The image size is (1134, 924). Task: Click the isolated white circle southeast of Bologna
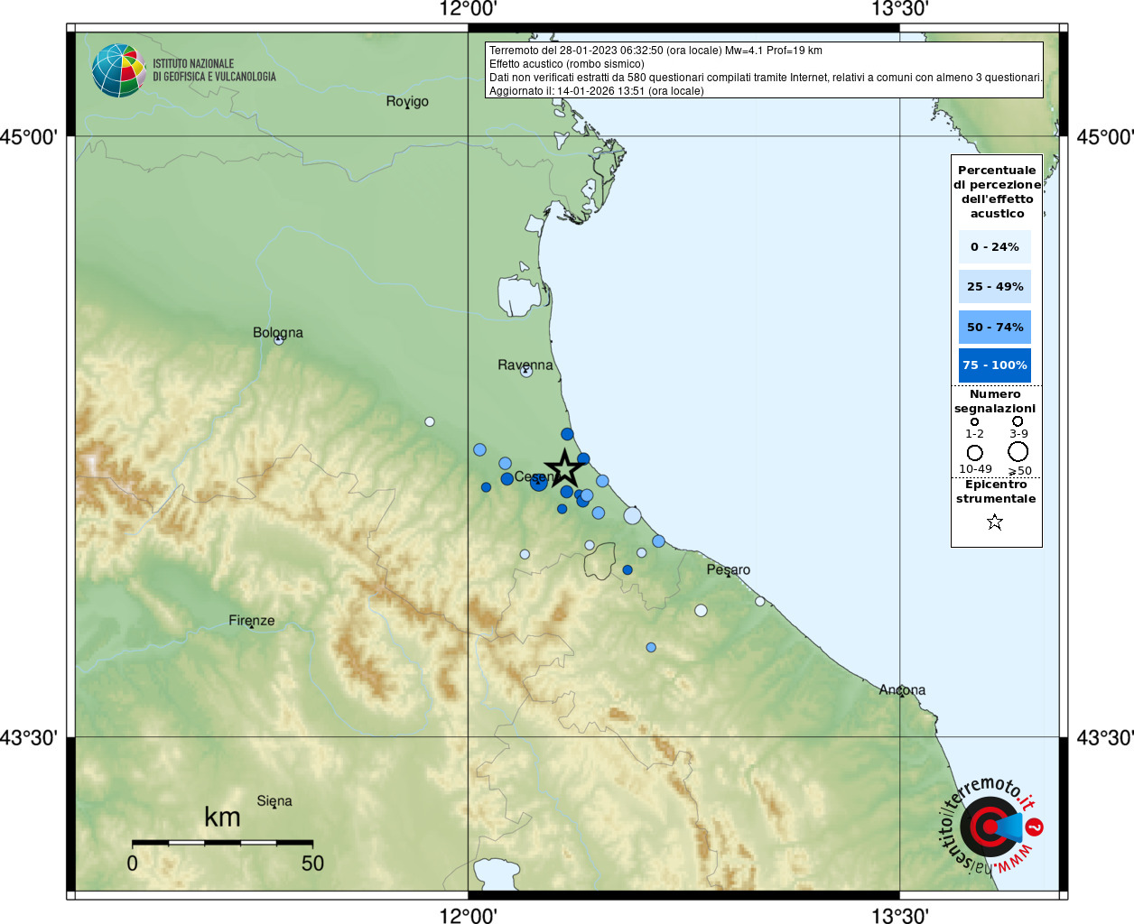pyautogui.click(x=430, y=421)
